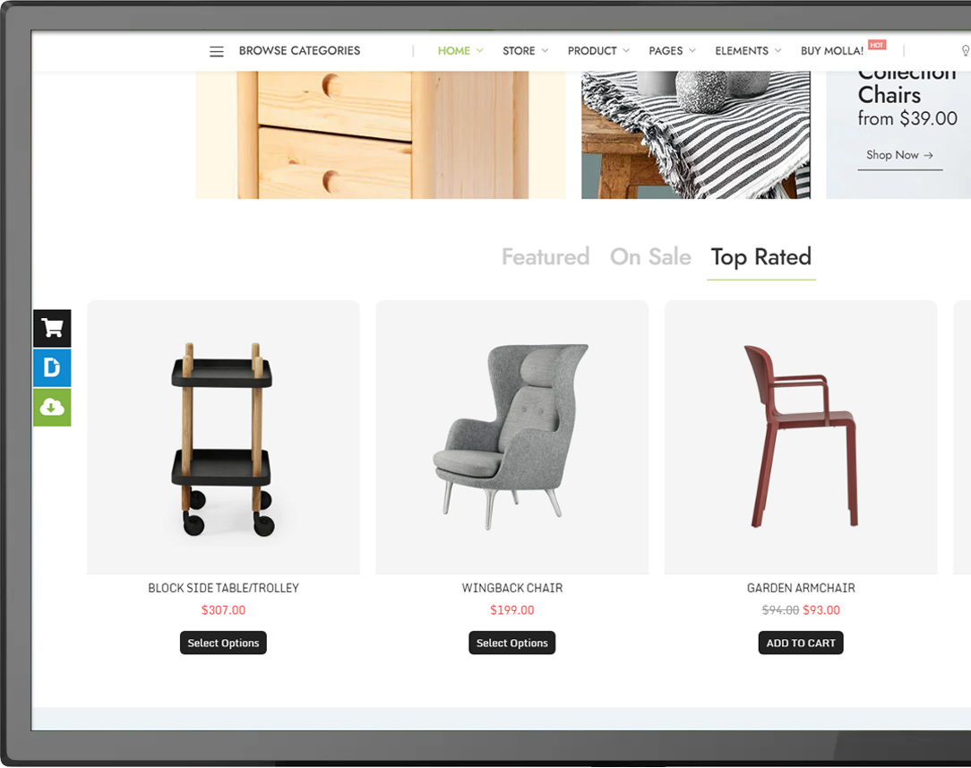
Task: Open the hamburger Browse Categories menu icon
Action: 216,51
